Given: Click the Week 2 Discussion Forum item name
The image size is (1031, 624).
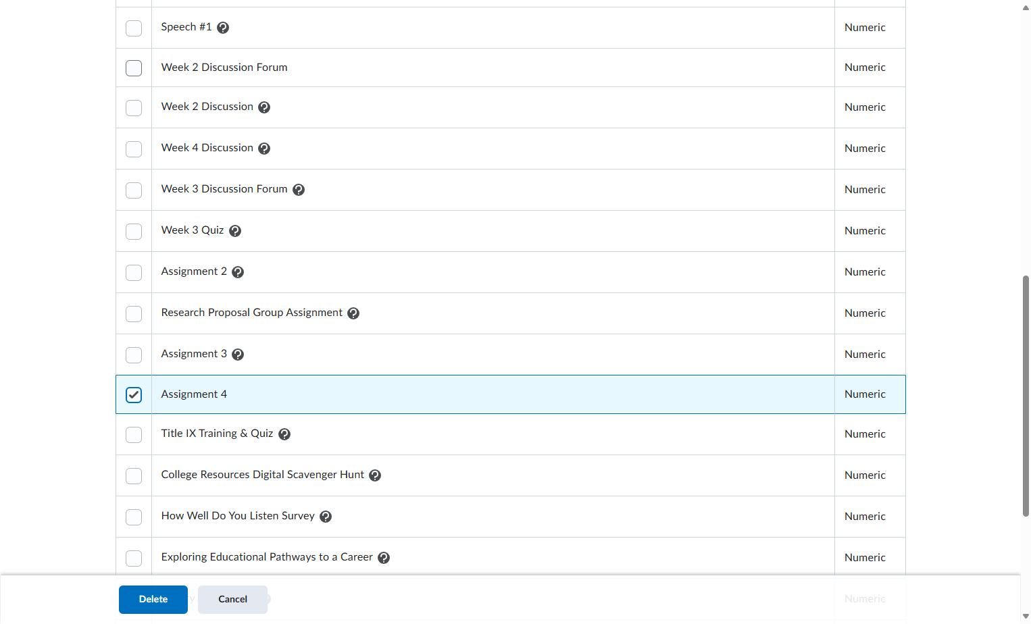Looking at the screenshot, I should click(224, 68).
